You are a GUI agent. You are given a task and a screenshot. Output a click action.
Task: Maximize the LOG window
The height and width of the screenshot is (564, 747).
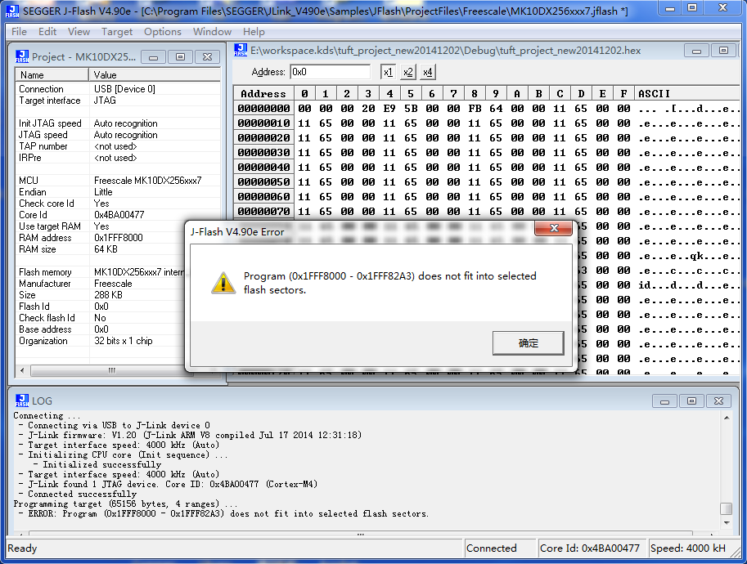coord(691,401)
